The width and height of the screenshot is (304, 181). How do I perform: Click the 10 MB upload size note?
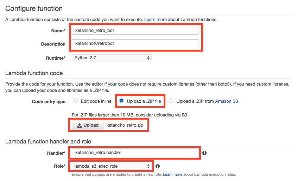point(130,115)
